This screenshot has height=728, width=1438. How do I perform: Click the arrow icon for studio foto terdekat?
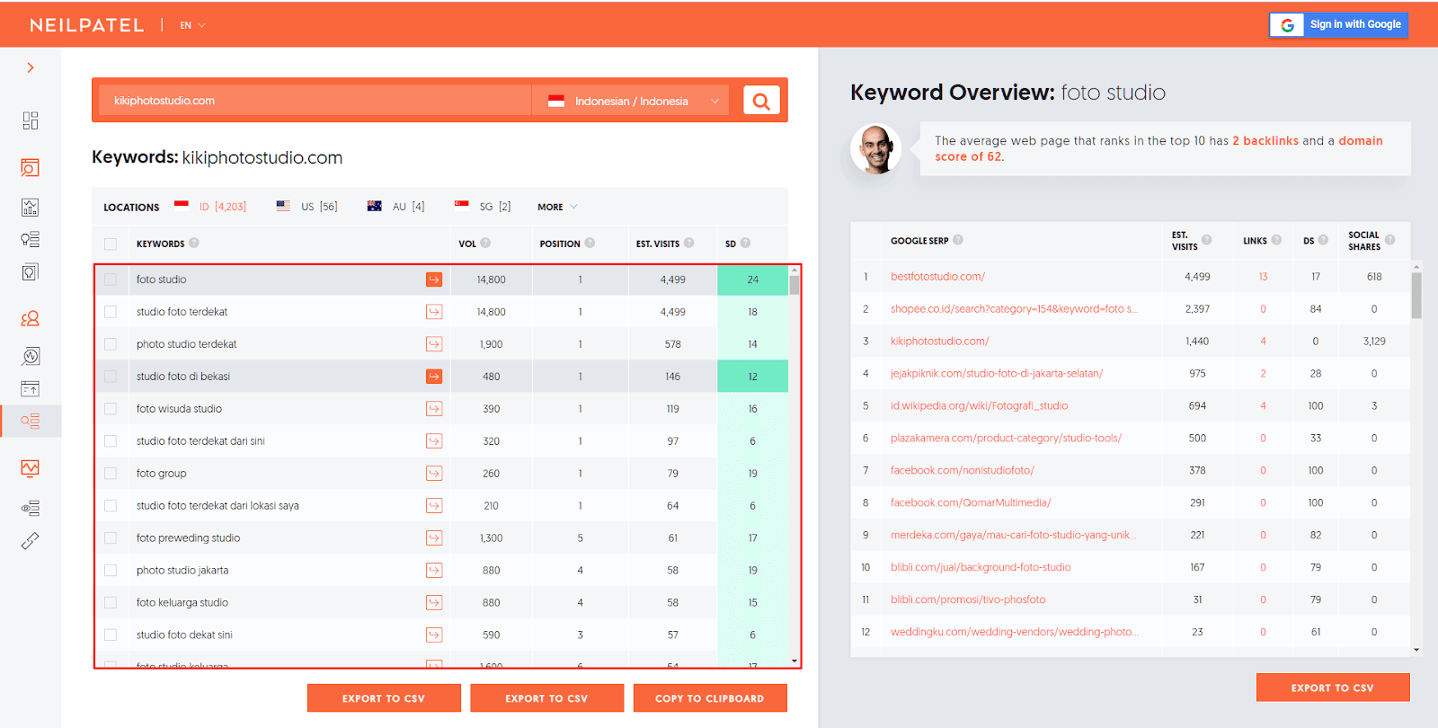tap(434, 312)
